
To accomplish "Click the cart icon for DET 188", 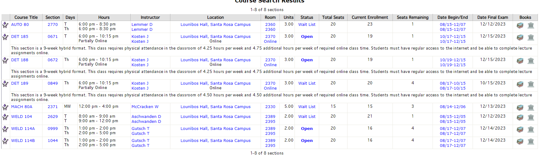I will point(5,60).
